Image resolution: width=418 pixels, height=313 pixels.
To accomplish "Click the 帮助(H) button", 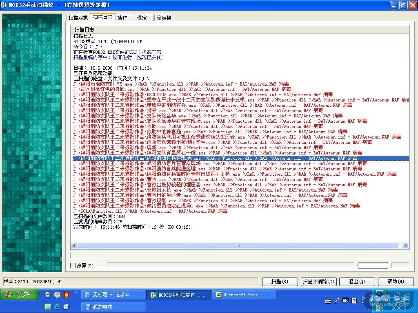I will point(396,281).
